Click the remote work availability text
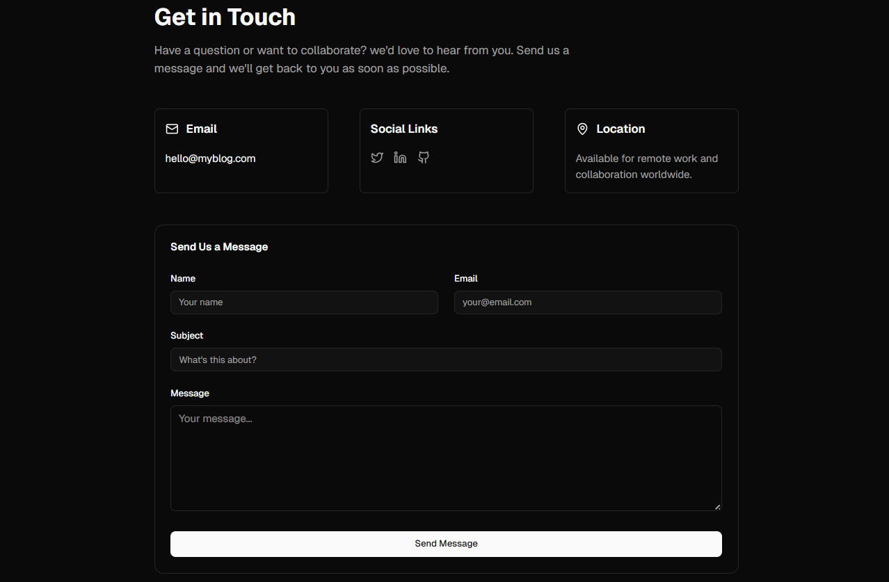This screenshot has width=889, height=582. 646,166
